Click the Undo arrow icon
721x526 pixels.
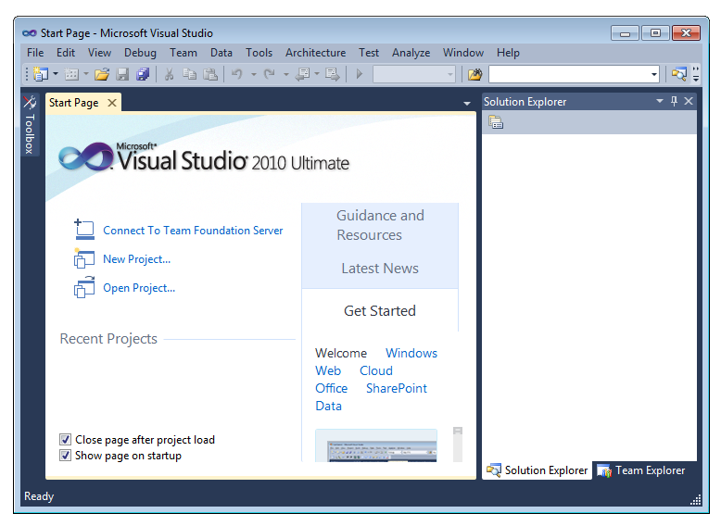(x=237, y=74)
